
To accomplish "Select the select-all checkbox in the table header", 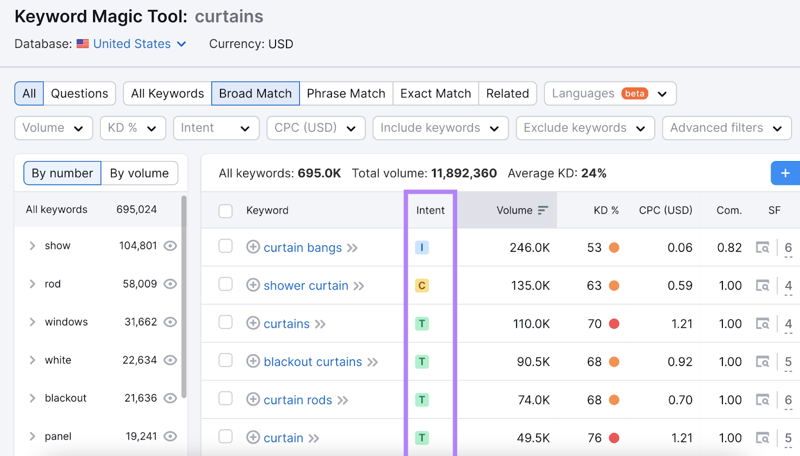I will click(225, 210).
